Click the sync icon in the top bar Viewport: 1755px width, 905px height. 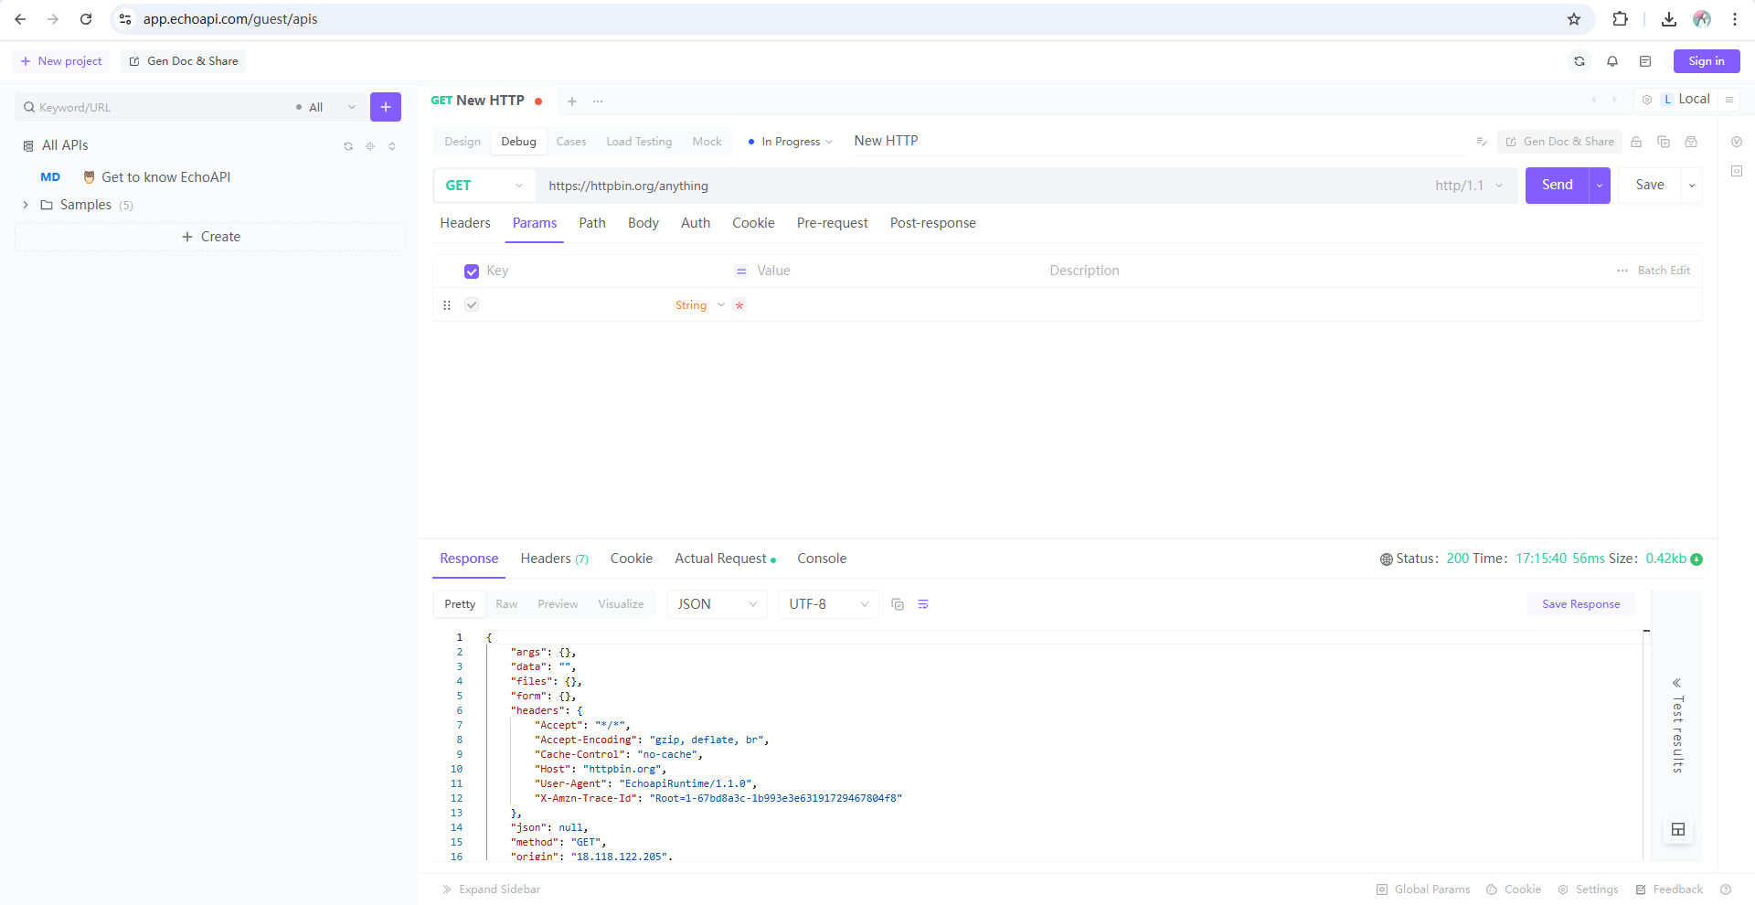click(x=1579, y=61)
